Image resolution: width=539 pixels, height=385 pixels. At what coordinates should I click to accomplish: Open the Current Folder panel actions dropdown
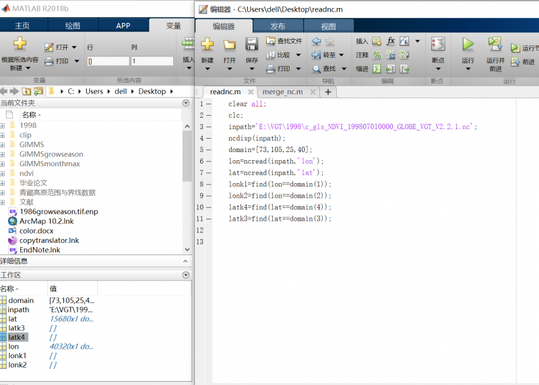186,103
